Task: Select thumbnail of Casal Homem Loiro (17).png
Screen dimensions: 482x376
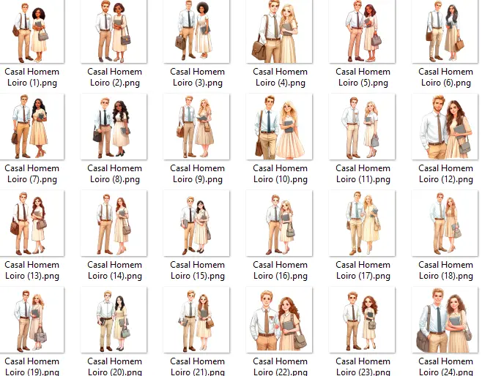Action: point(362,223)
